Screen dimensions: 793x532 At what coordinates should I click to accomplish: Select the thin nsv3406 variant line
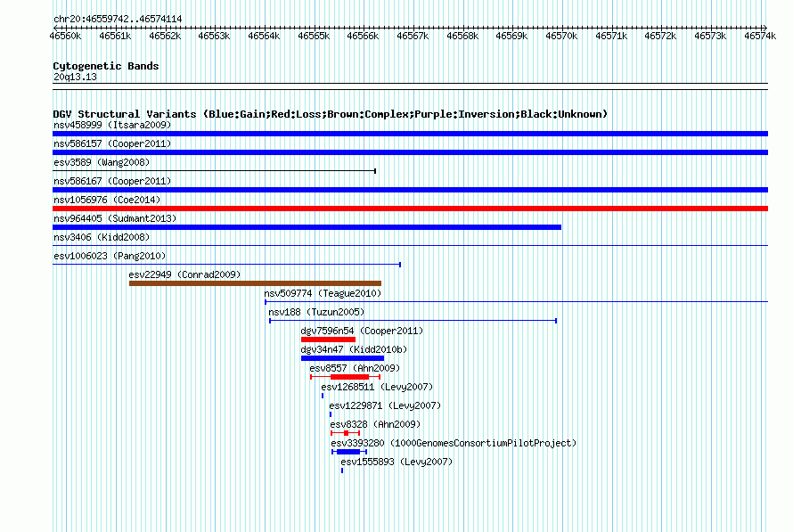coord(410,246)
